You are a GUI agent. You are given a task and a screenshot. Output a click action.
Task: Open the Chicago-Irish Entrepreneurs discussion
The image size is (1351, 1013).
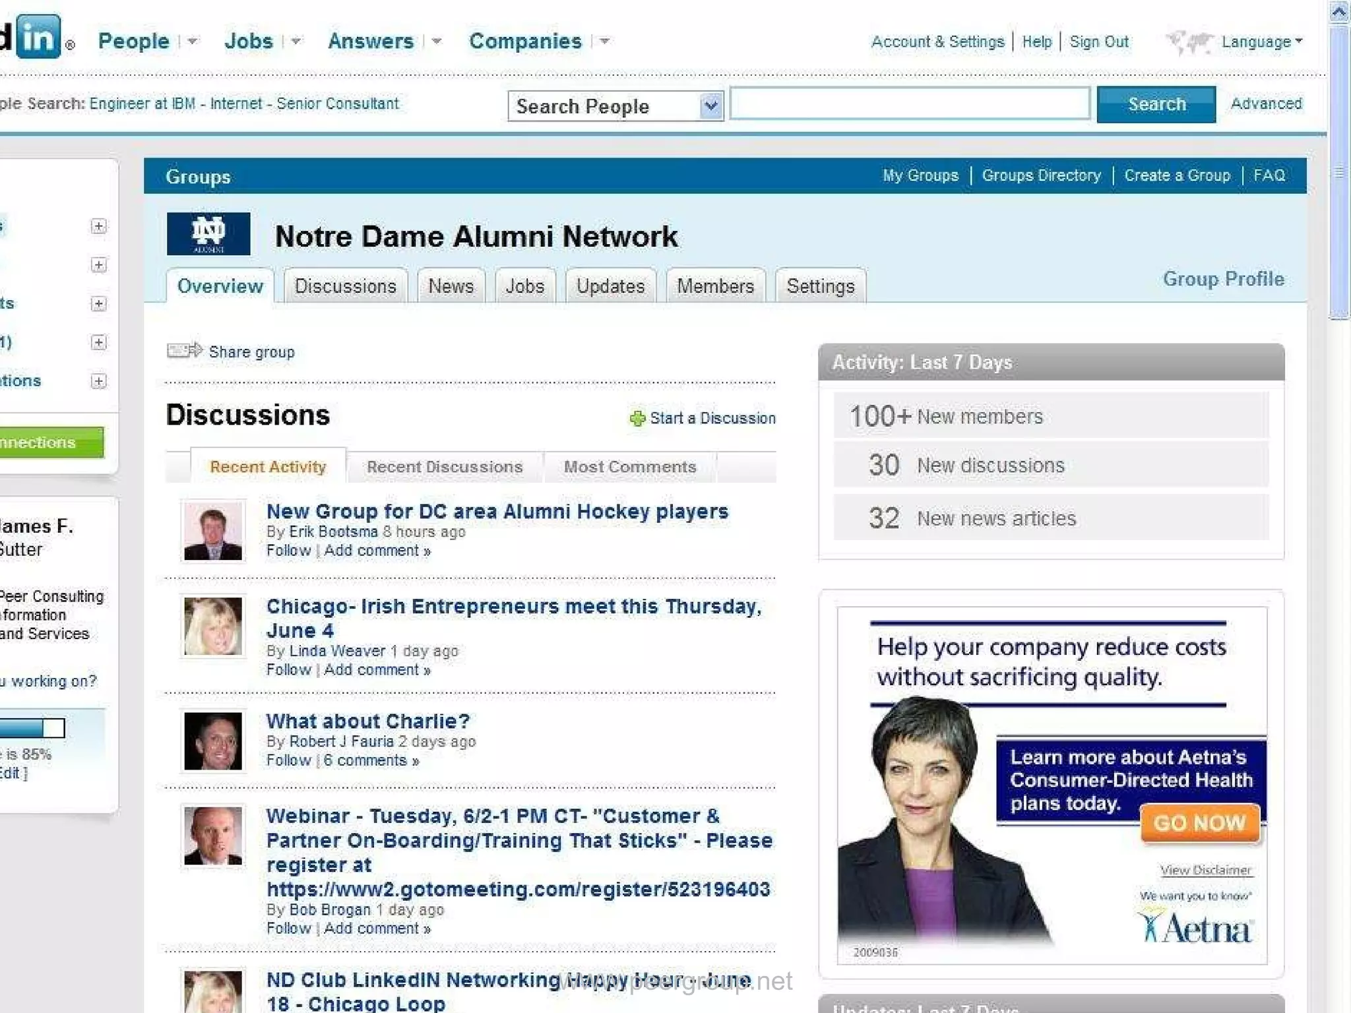tap(514, 618)
